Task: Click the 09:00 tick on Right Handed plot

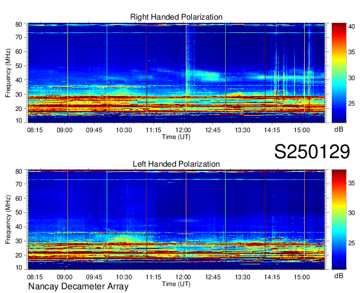Action: click(64, 130)
